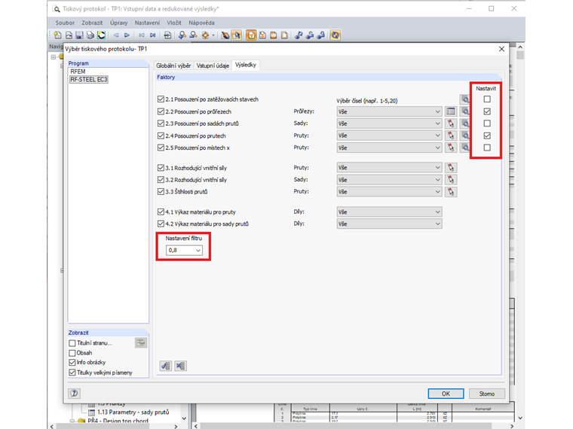The height and width of the screenshot is (429, 573).
Task: Click title page settings icon beside Titulní stranu
Action: point(141,342)
